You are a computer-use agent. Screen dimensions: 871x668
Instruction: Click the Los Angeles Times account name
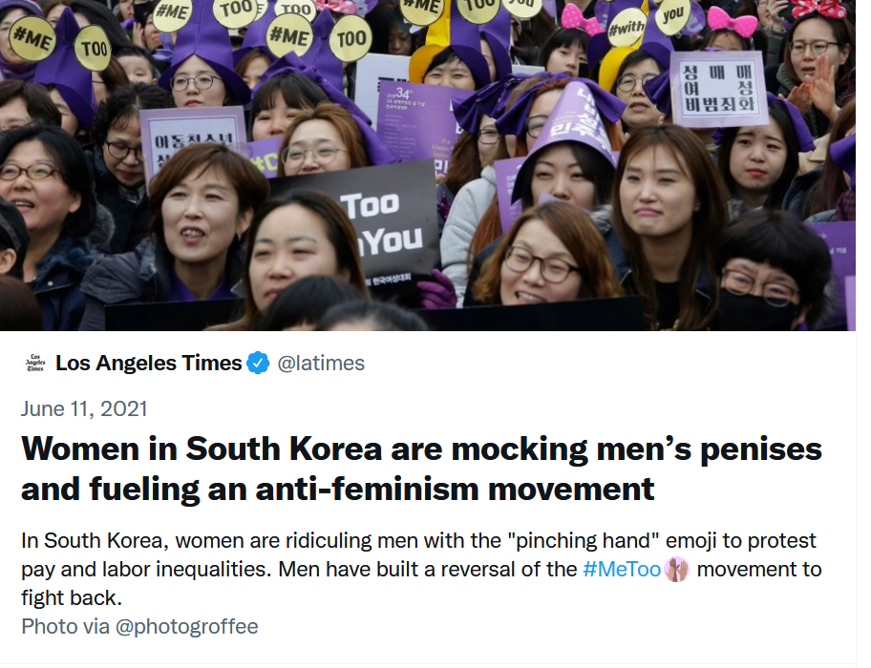[x=148, y=364]
